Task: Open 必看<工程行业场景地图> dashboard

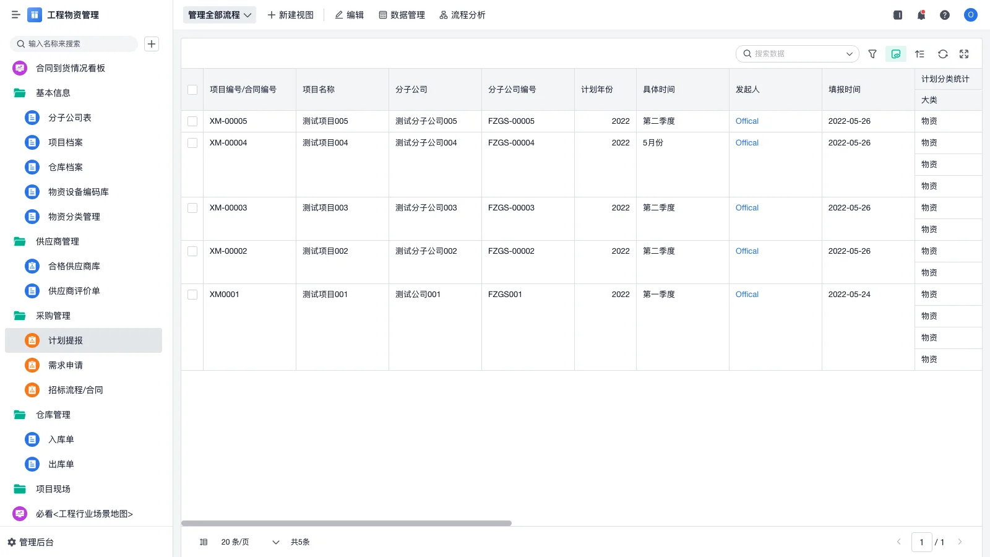Action: 84,514
